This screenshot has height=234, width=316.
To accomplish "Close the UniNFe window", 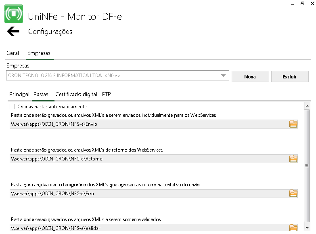I will tap(312, 3).
